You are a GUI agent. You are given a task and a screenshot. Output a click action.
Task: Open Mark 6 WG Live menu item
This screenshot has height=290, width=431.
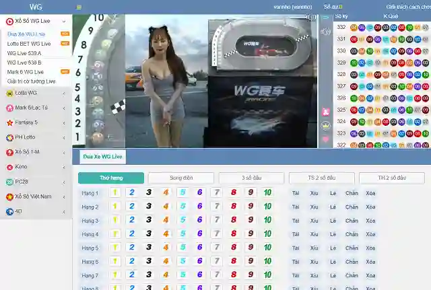pyautogui.click(x=26, y=72)
